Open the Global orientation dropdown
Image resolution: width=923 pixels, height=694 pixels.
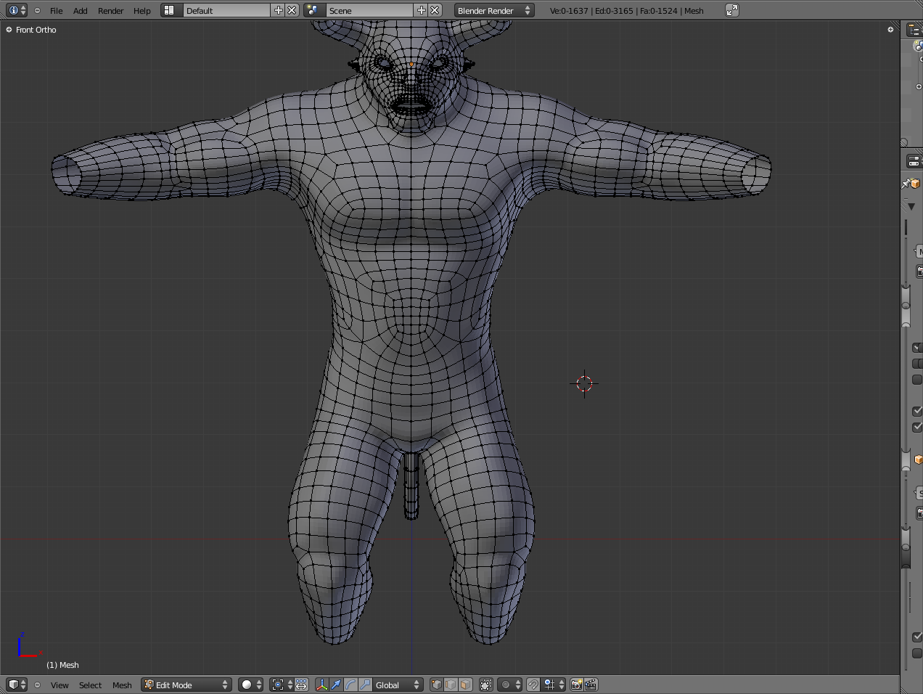click(x=398, y=685)
